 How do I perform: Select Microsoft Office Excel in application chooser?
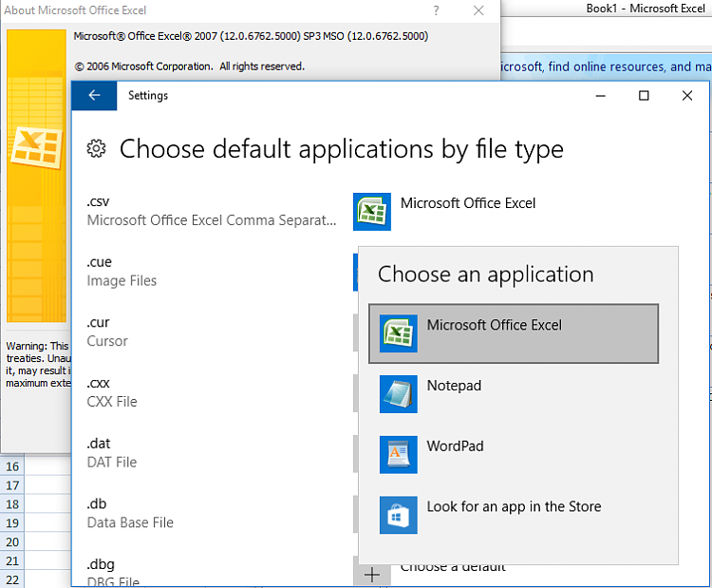coord(514,333)
